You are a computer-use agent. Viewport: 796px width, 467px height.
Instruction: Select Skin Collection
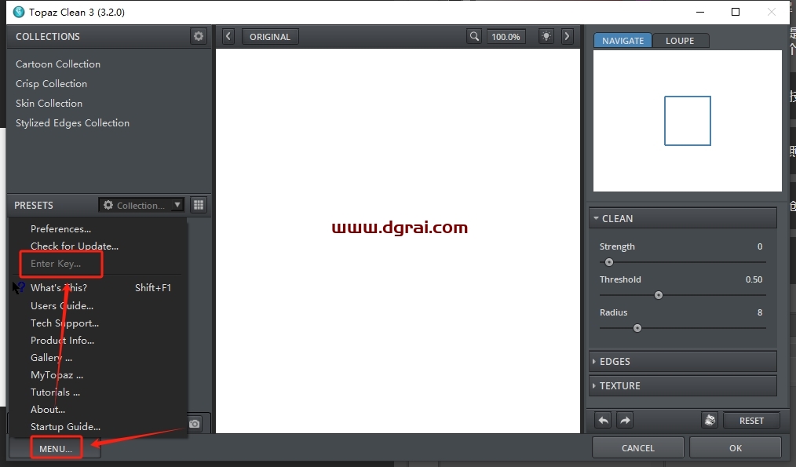point(49,103)
